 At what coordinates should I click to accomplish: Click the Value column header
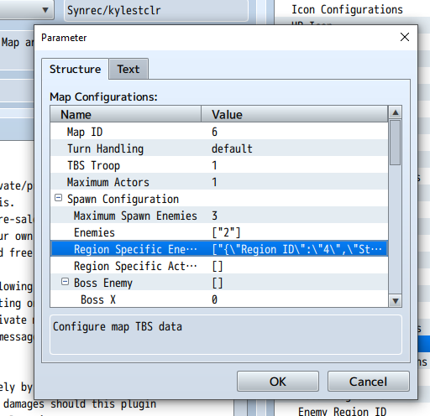click(295, 114)
